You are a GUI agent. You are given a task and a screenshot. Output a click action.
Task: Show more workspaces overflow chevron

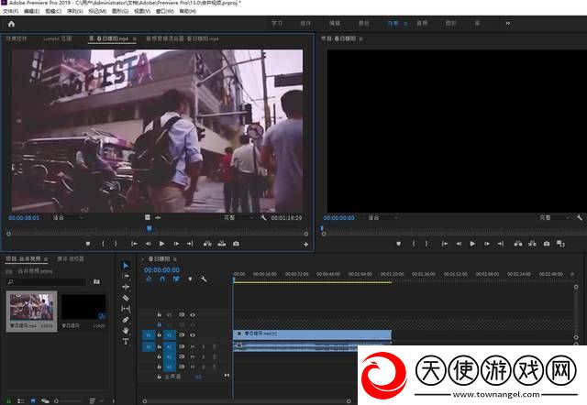[x=507, y=24]
